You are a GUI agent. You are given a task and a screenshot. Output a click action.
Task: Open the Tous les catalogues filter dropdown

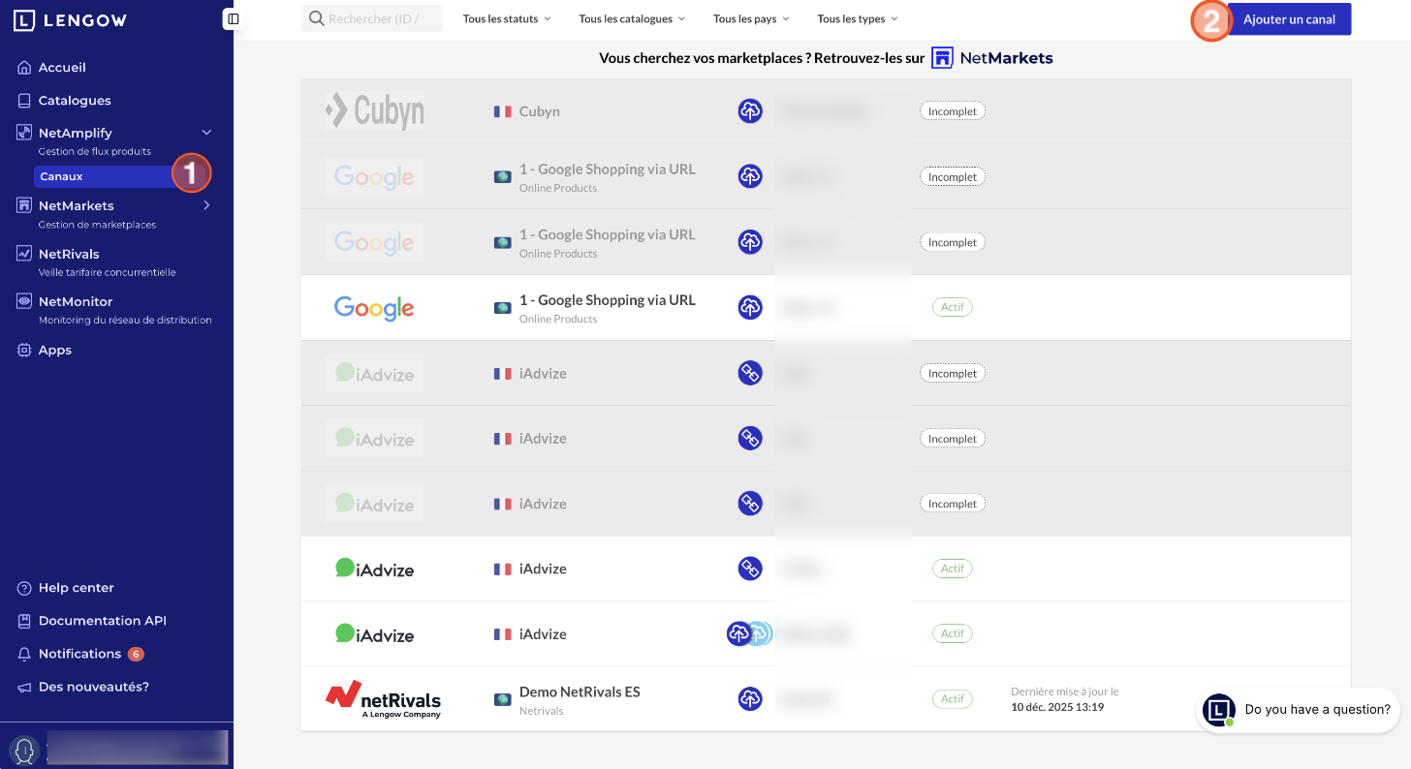click(632, 18)
